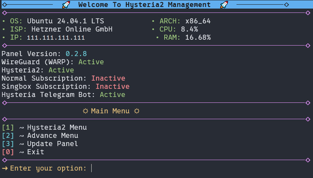The image size is (313, 178).
Task: Click the Enter your option prompt label
Action: tap(48, 168)
